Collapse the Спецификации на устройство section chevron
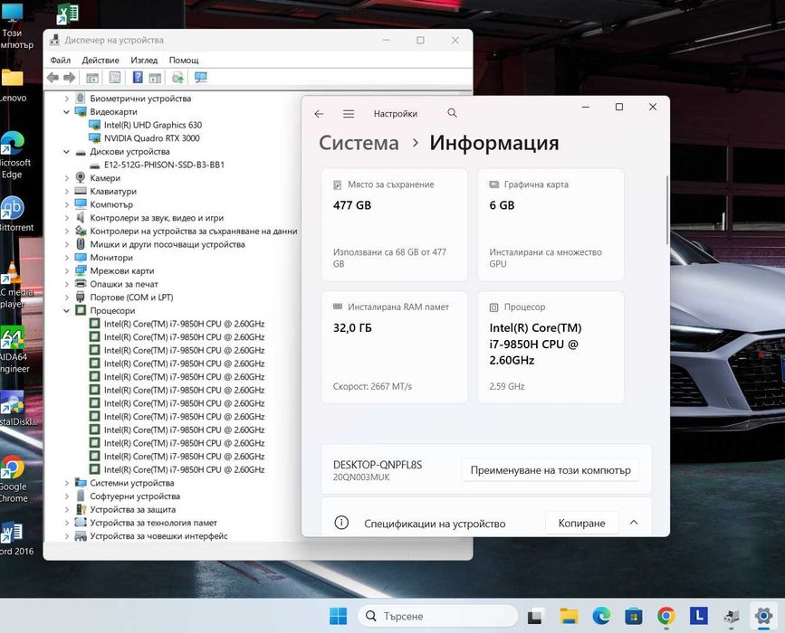The height and width of the screenshot is (633, 785). tap(634, 523)
